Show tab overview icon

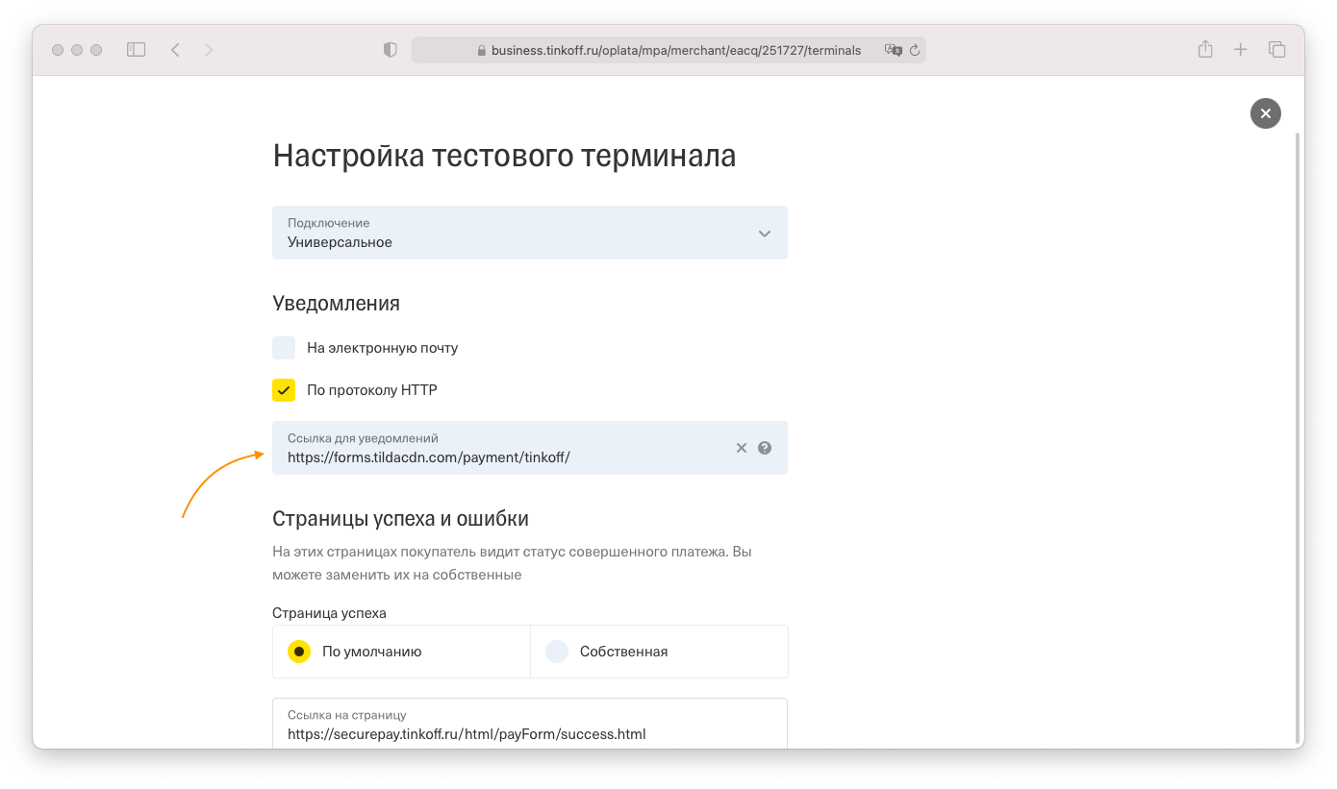(1277, 50)
